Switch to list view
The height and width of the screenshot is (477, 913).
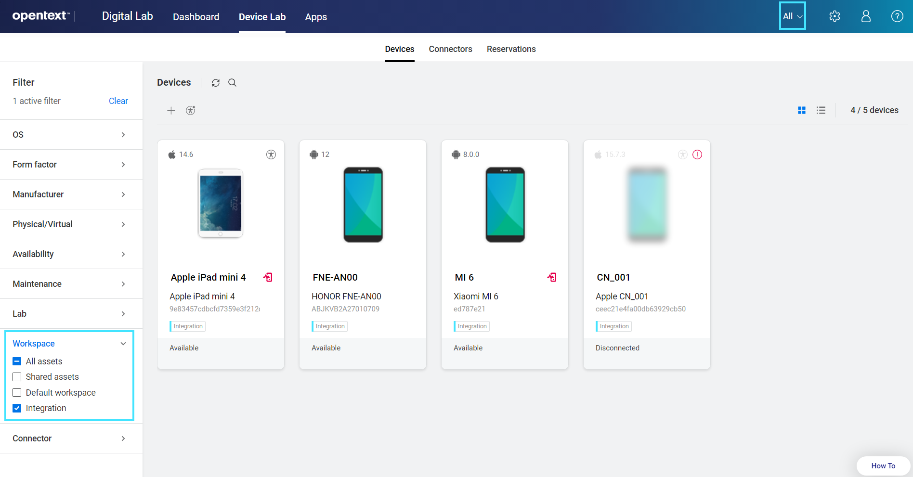(821, 110)
